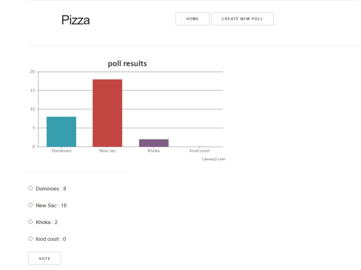361x270 pixels.
Task: Click the VOTE button
Action: pos(45,258)
